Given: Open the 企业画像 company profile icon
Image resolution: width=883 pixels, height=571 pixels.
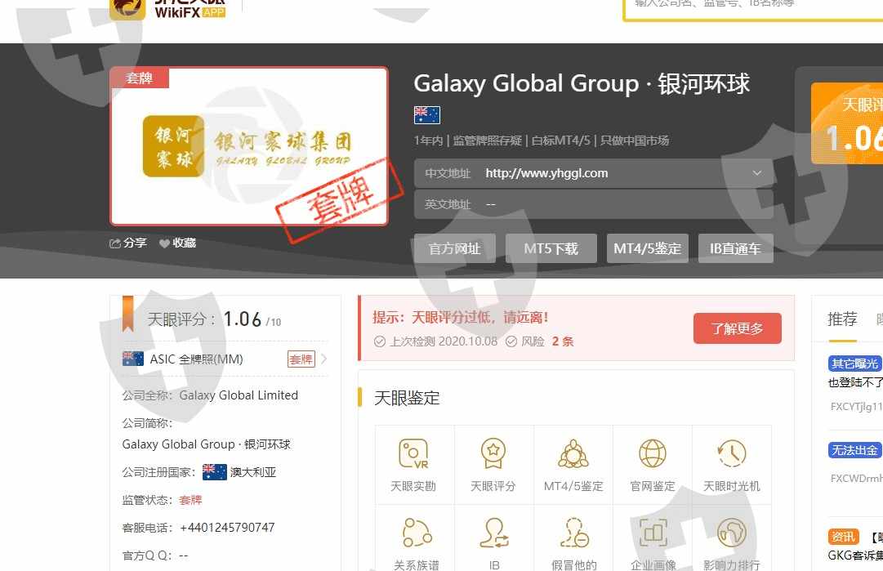Looking at the screenshot, I should tap(653, 533).
